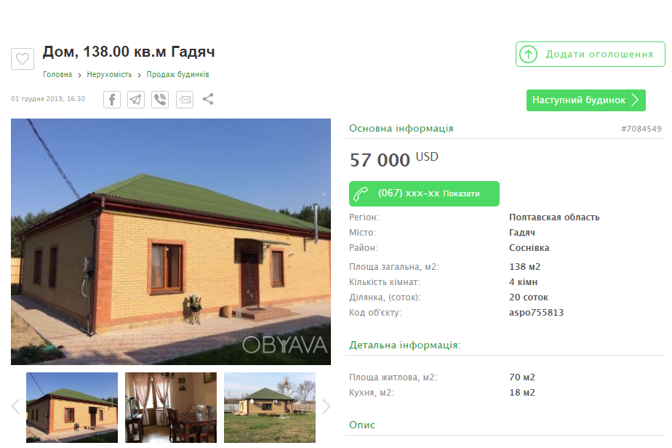Click the upload arrow icon in Додати оголошення
The width and height of the screenshot is (672, 448).
tap(529, 55)
